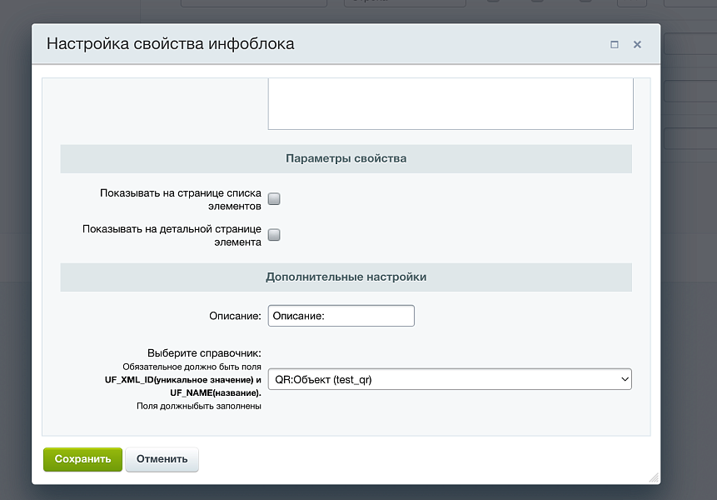Screen dimensions: 717x500
Task: Enable «Показывать на детальной странице элемента»
Action: pos(273,235)
